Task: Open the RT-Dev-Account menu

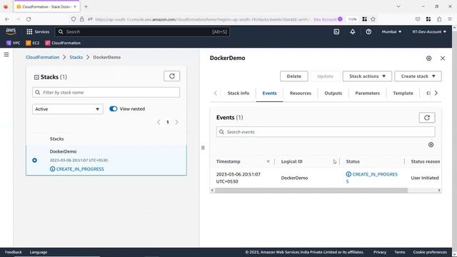Action: 429,31
